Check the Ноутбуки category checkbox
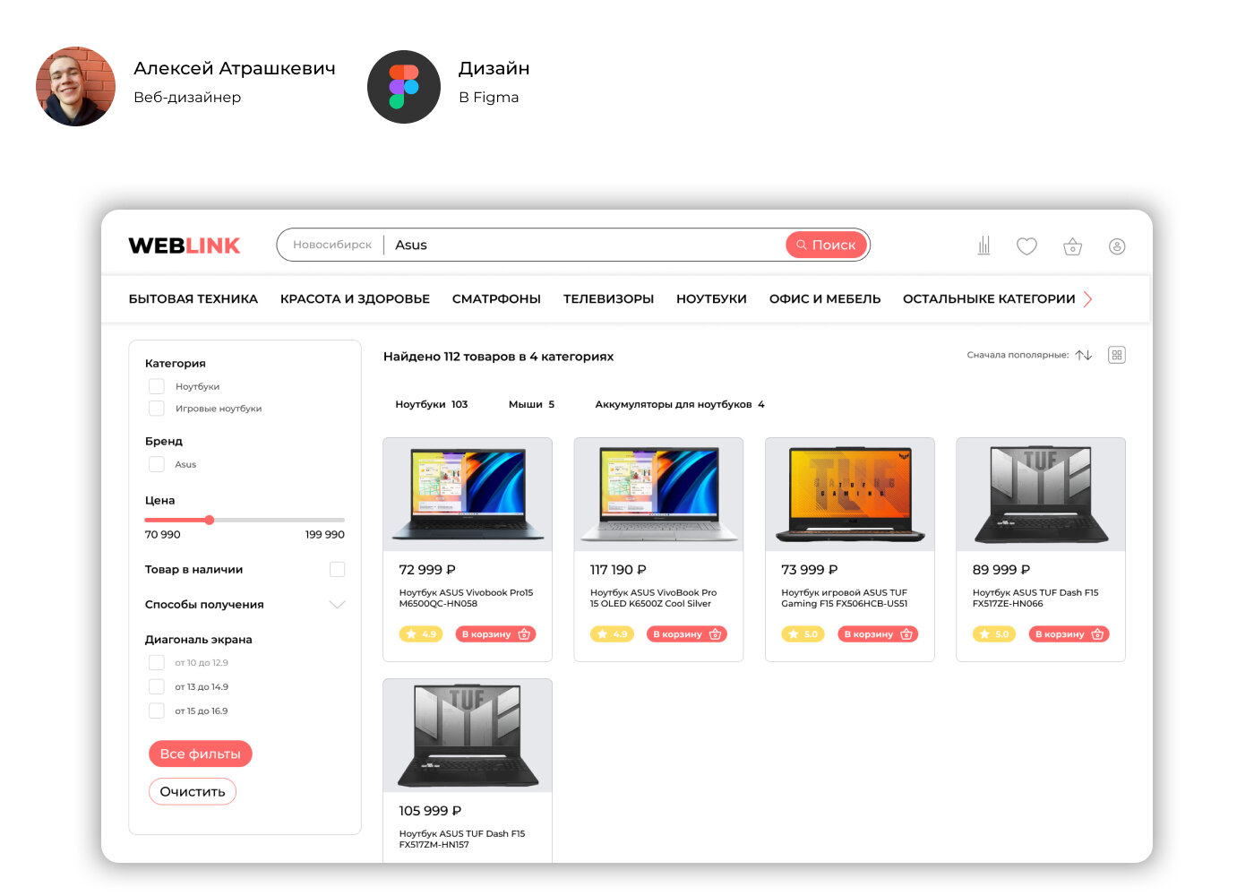Image resolution: width=1254 pixels, height=896 pixels. (x=157, y=386)
